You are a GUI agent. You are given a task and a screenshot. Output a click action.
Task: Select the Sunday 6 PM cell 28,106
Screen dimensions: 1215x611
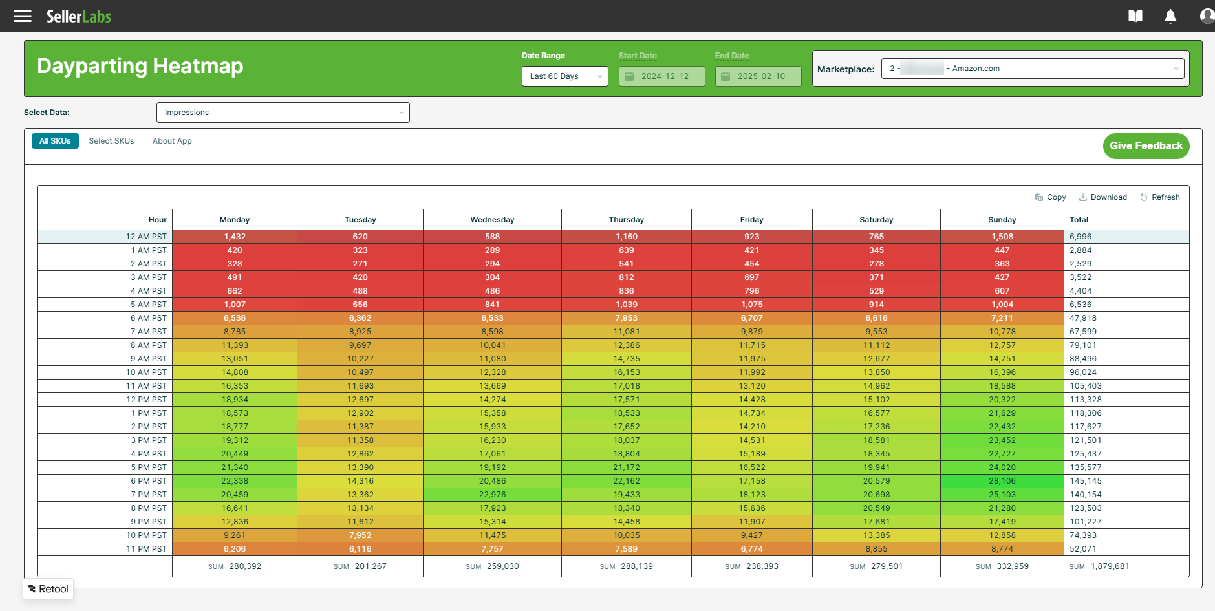(x=1002, y=481)
